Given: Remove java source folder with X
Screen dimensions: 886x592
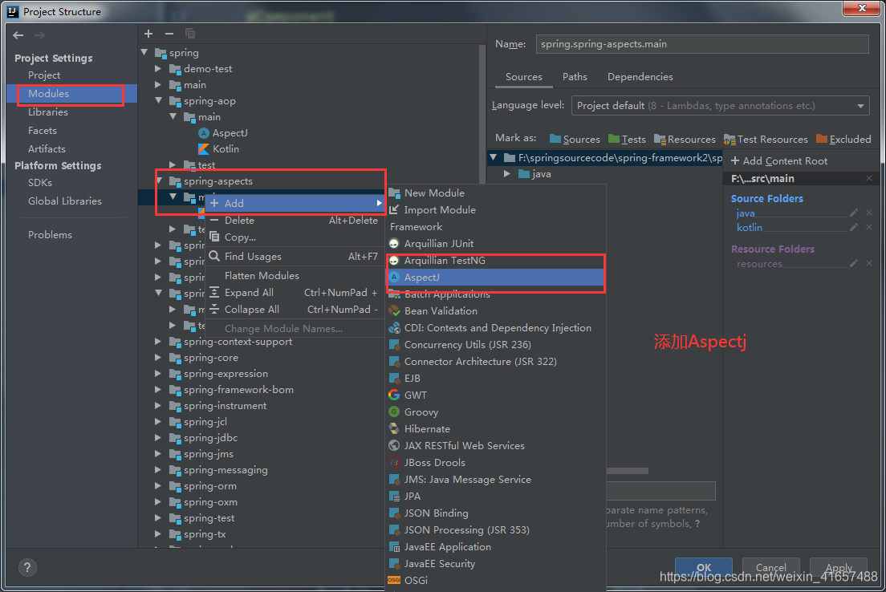Looking at the screenshot, I should [869, 213].
